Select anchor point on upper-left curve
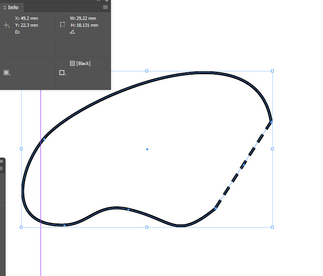323x276 pixels. [x=44, y=139]
